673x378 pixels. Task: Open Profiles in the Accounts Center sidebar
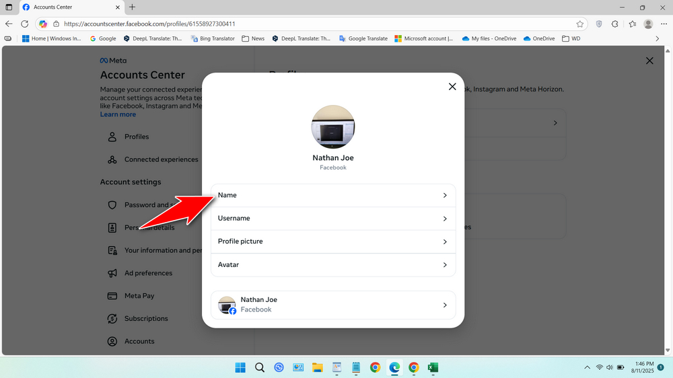137,137
